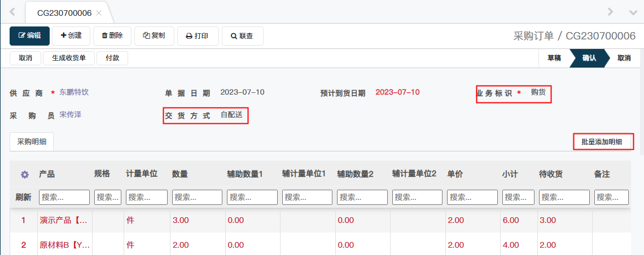Open 联查 linked query search

242,36
